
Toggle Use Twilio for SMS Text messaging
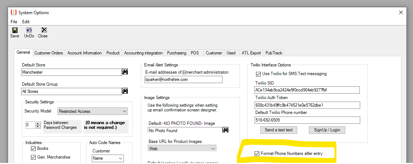[258, 74]
